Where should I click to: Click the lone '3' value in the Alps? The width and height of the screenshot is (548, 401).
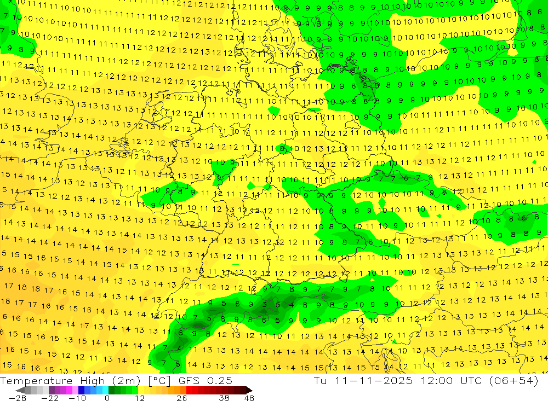point(265,304)
